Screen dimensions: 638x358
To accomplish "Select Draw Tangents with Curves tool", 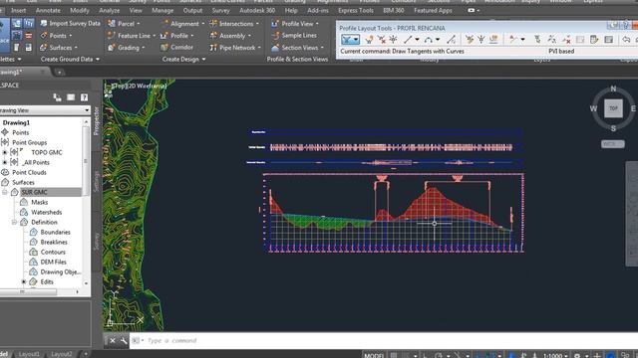I will coord(347,40).
